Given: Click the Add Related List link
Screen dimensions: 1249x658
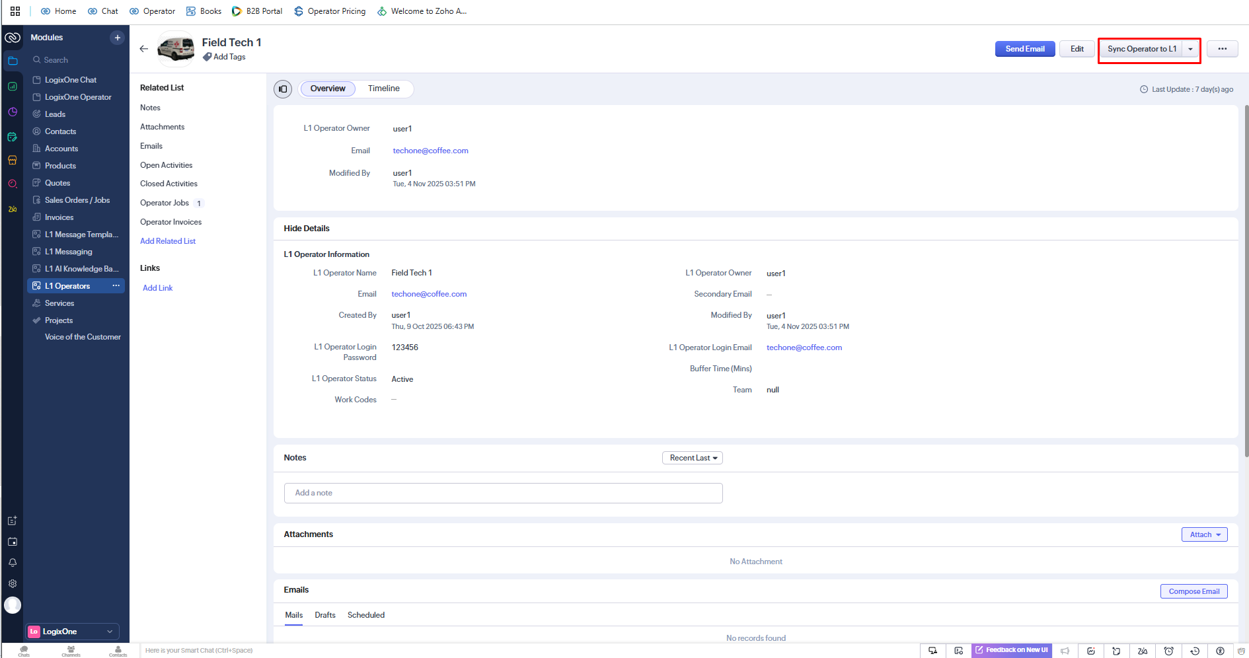Looking at the screenshot, I should 168,241.
